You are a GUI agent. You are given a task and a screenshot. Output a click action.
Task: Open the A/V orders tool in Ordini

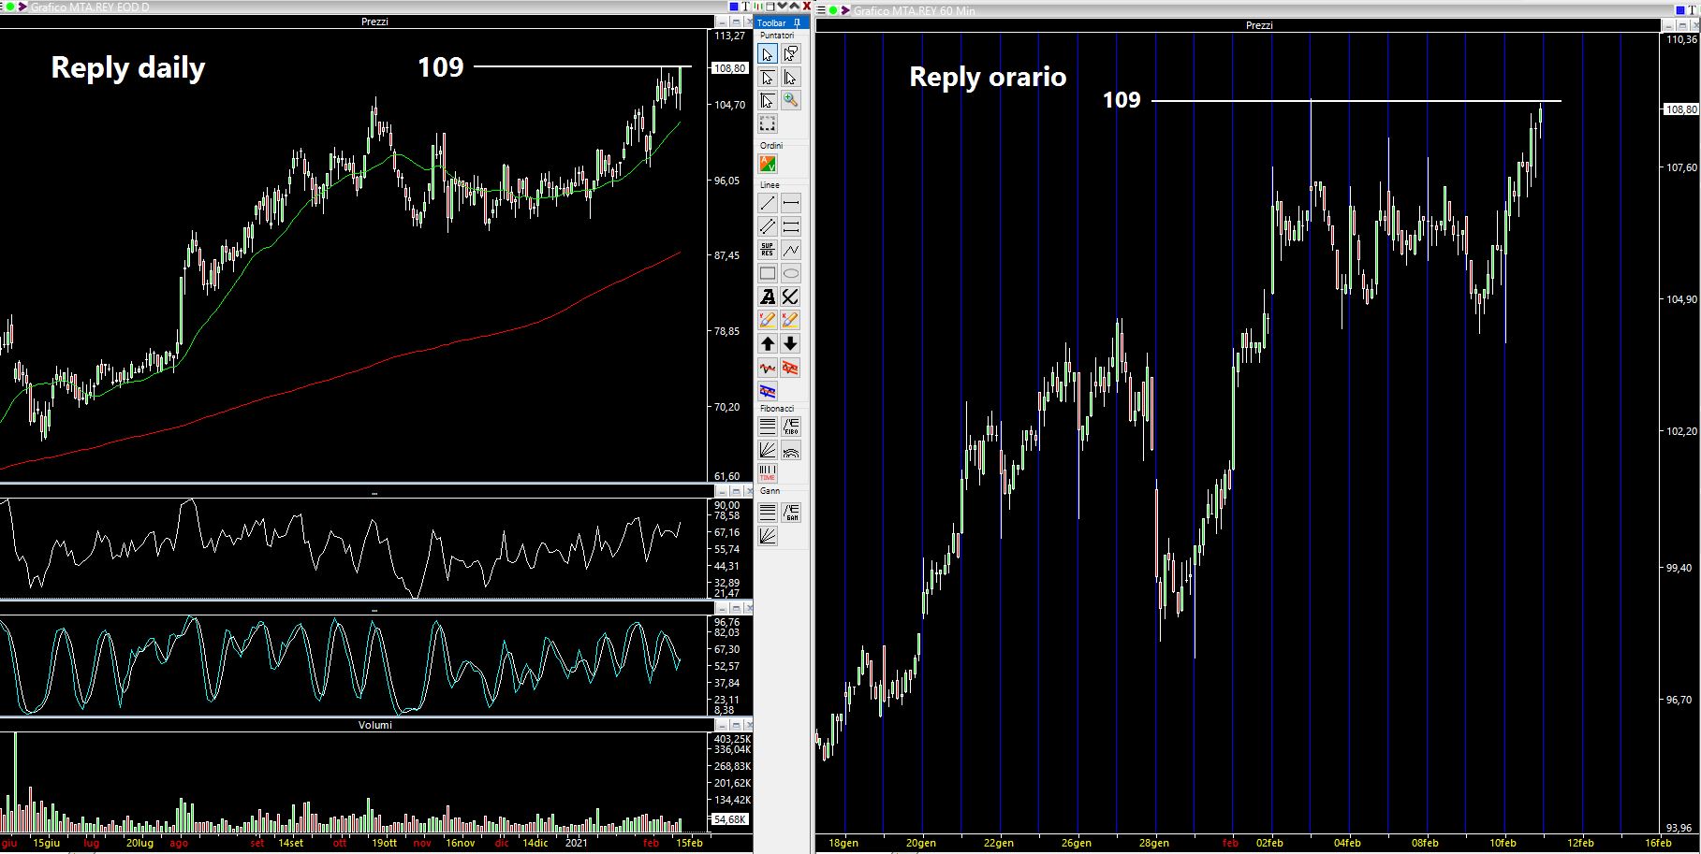(768, 164)
